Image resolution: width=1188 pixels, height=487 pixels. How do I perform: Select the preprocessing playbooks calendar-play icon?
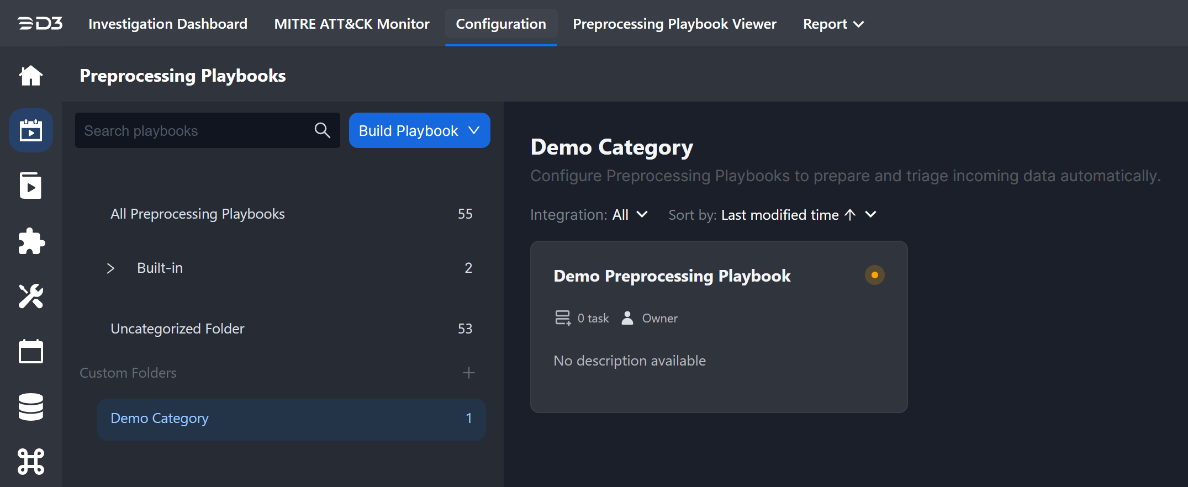click(x=31, y=131)
